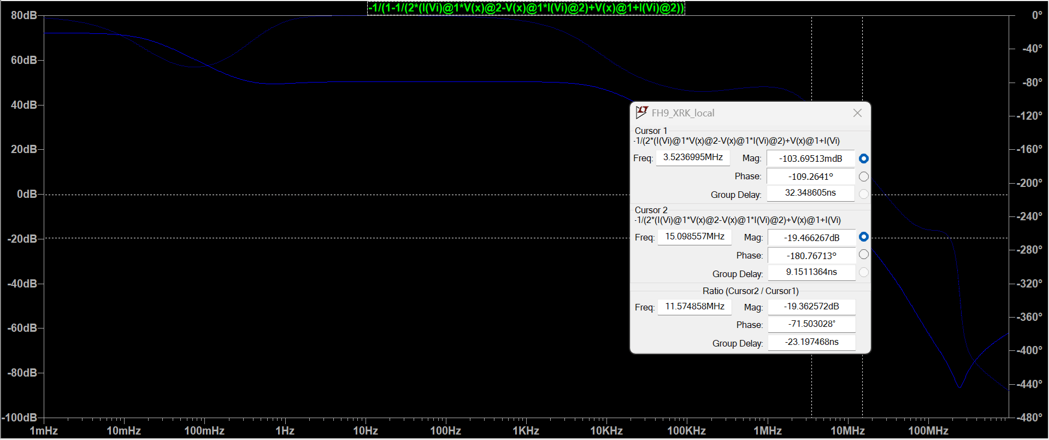Screen dimensions: 1049x440
Task: Click the 100MHz frequency axis label
Action: pyautogui.click(x=928, y=431)
